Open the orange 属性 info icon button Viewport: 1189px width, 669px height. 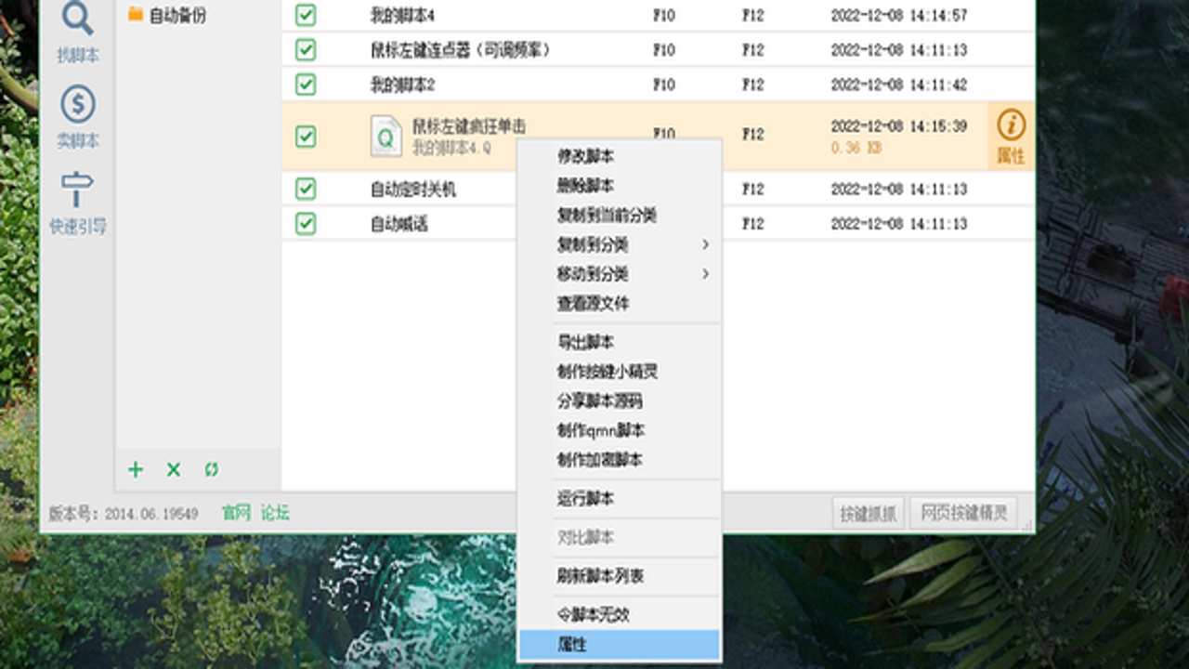coord(1012,136)
